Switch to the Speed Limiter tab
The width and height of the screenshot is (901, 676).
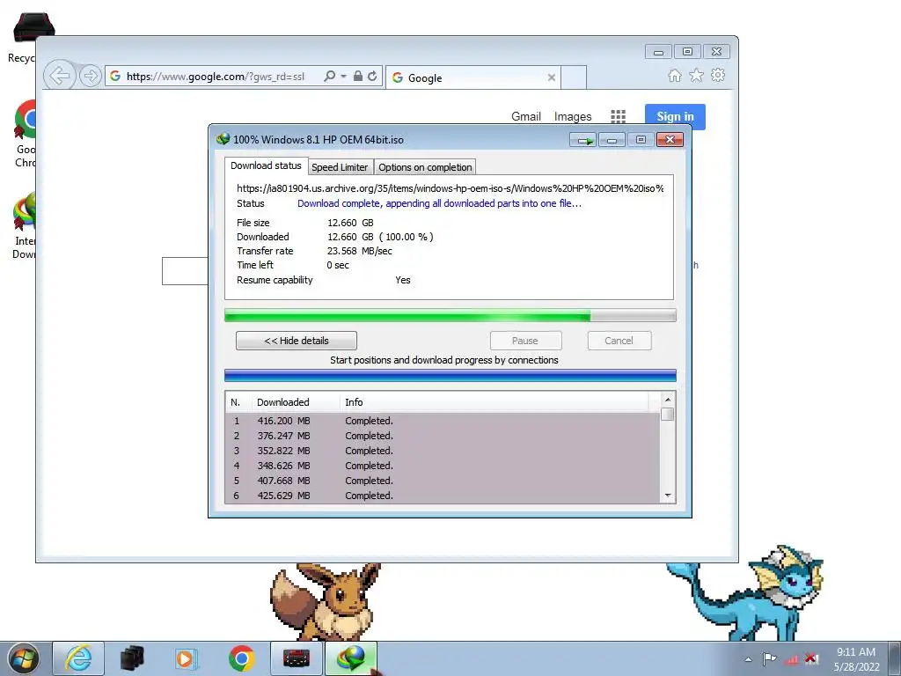pos(341,167)
